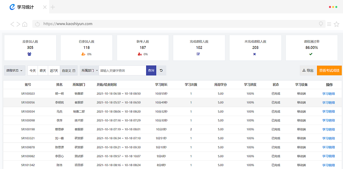Screen dimensions: 343x169
Task: Click the 查询 search button
Action: tap(151, 71)
